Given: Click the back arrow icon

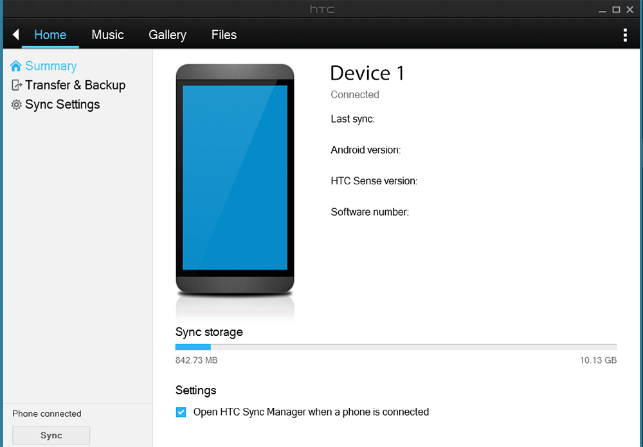Looking at the screenshot, I should pyautogui.click(x=16, y=35).
